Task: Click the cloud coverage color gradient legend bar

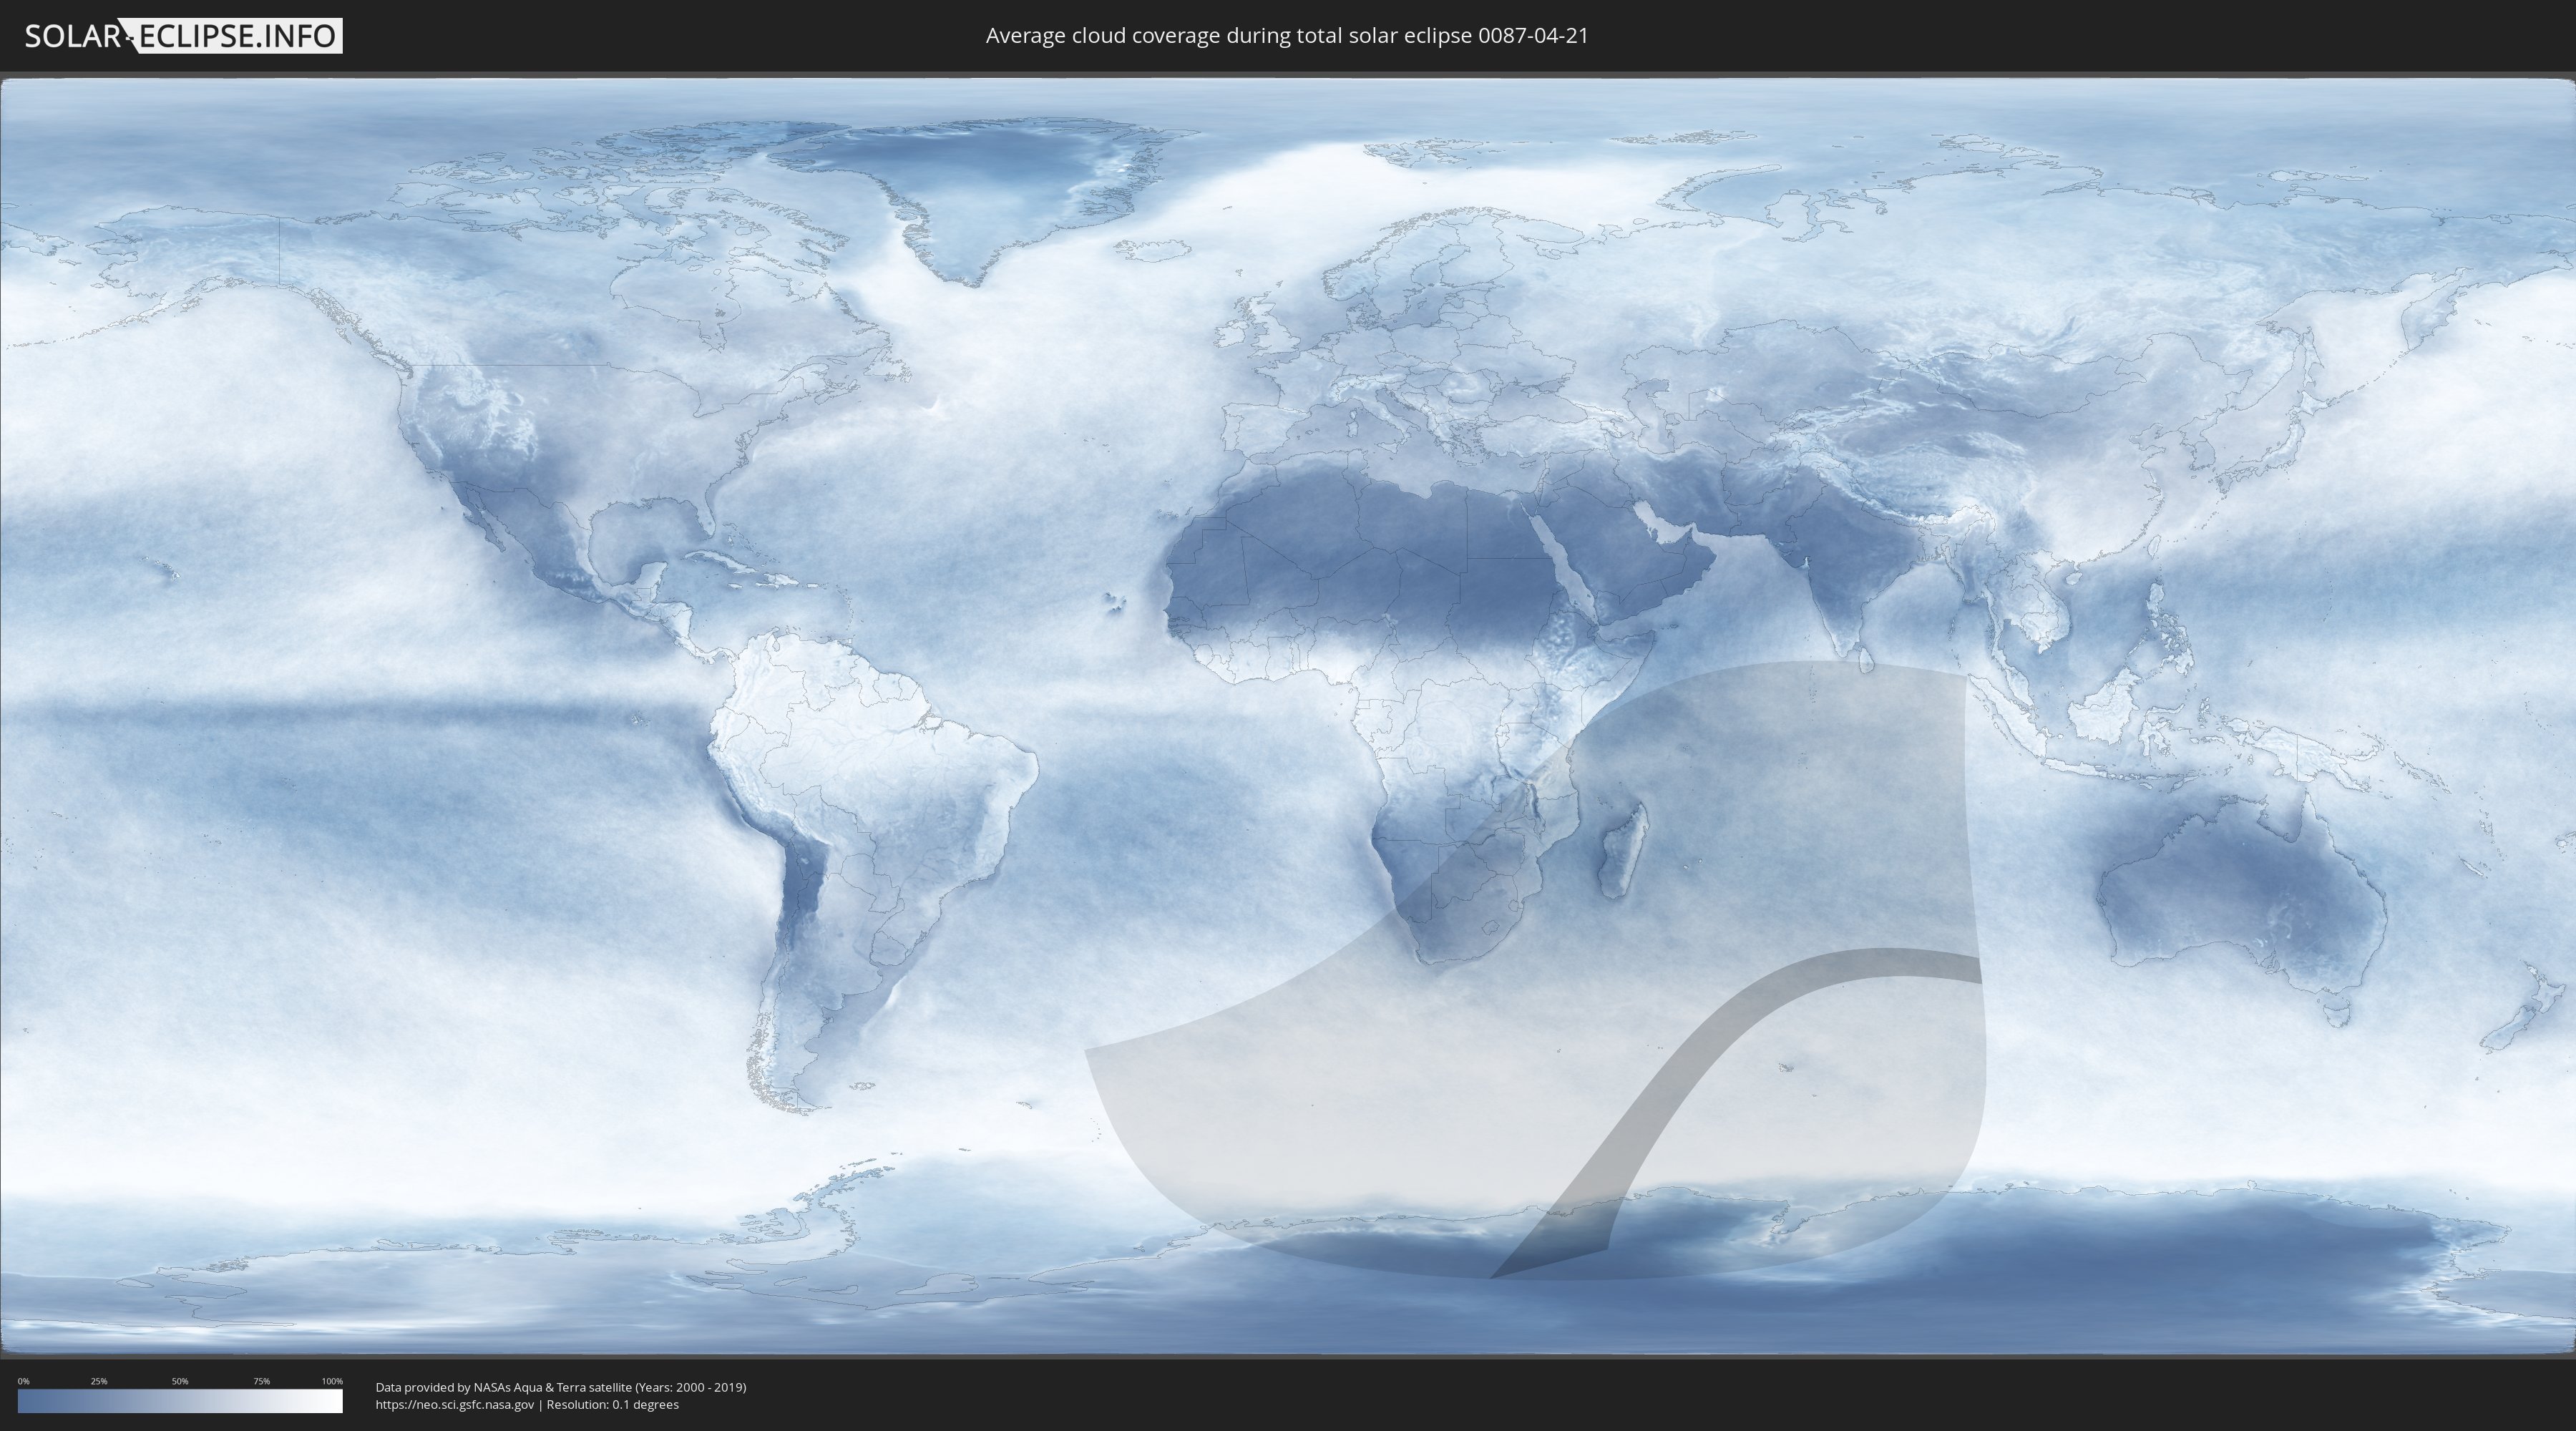Action: [180, 1401]
